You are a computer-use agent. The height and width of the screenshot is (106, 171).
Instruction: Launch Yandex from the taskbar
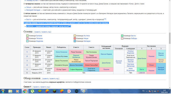69,91
